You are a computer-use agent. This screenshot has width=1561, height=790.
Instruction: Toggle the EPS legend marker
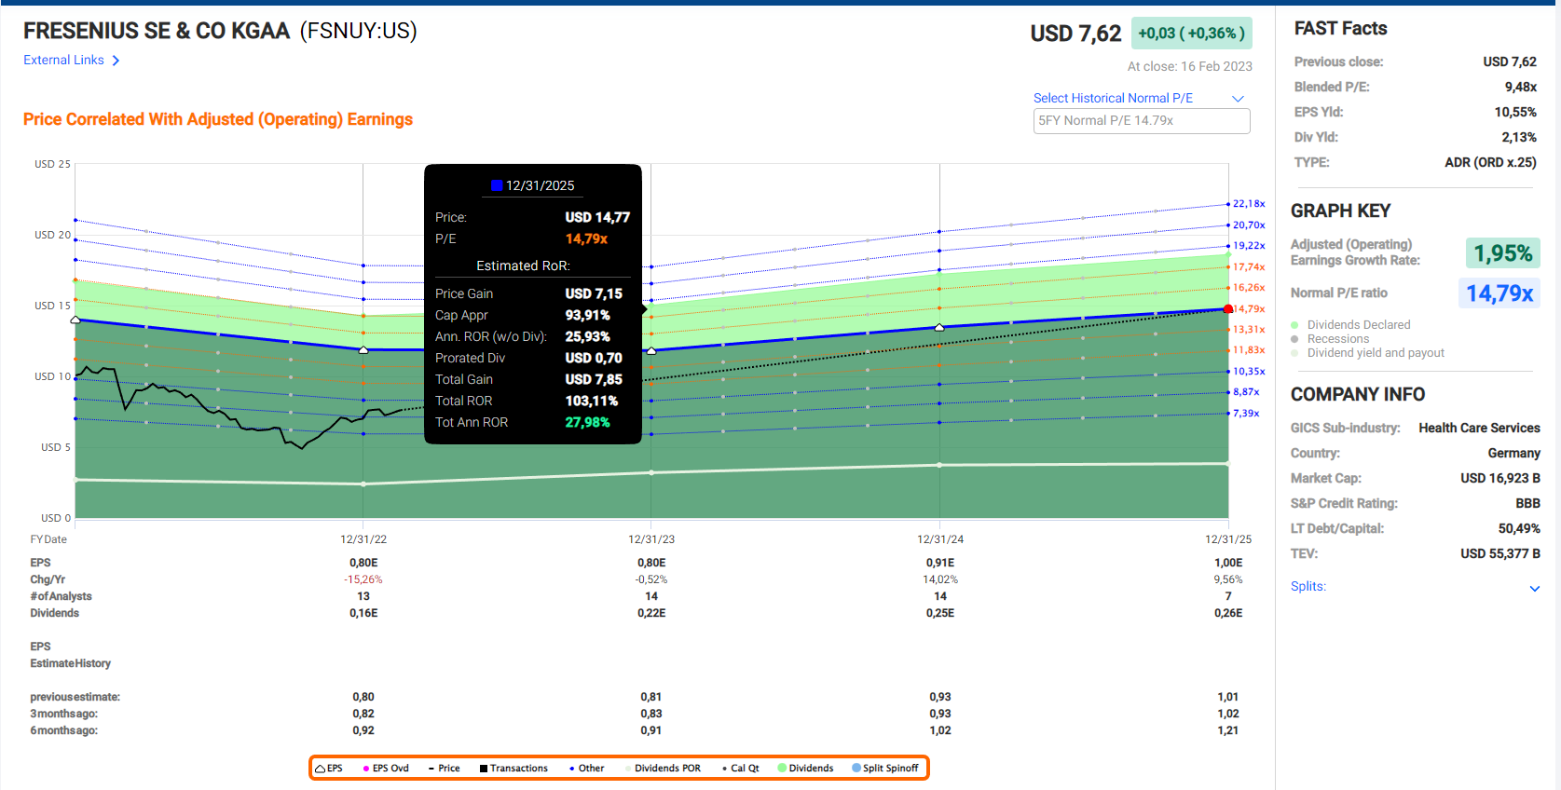click(x=321, y=769)
